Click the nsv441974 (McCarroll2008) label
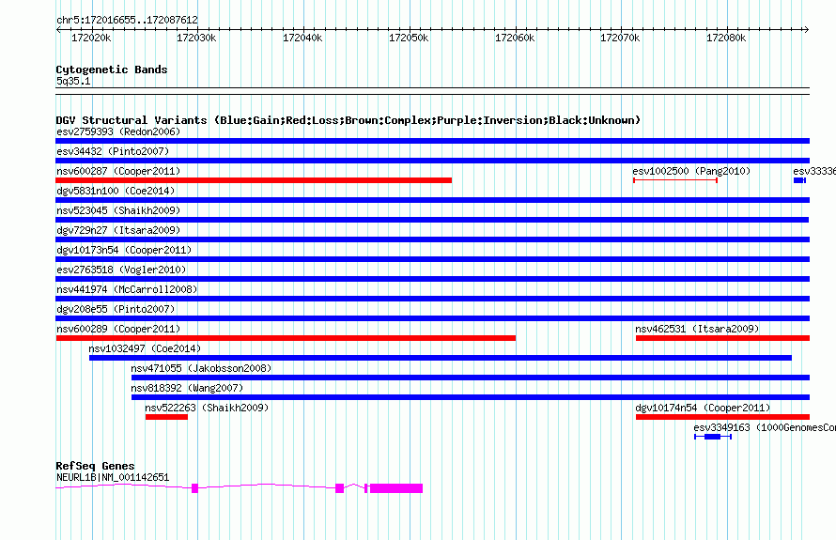The width and height of the screenshot is (836, 540). 127,289
